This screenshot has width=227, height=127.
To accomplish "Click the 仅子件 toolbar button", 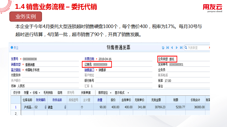I will [17, 93].
